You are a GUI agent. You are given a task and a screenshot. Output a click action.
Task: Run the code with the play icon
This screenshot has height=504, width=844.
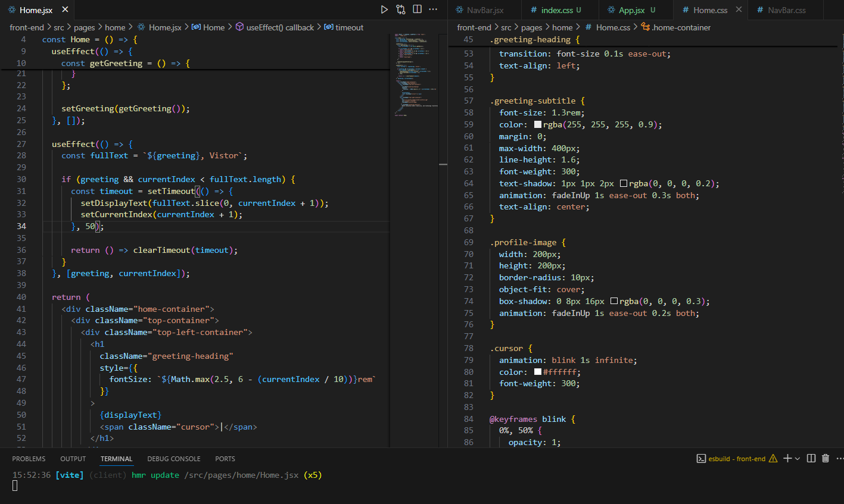click(x=384, y=10)
